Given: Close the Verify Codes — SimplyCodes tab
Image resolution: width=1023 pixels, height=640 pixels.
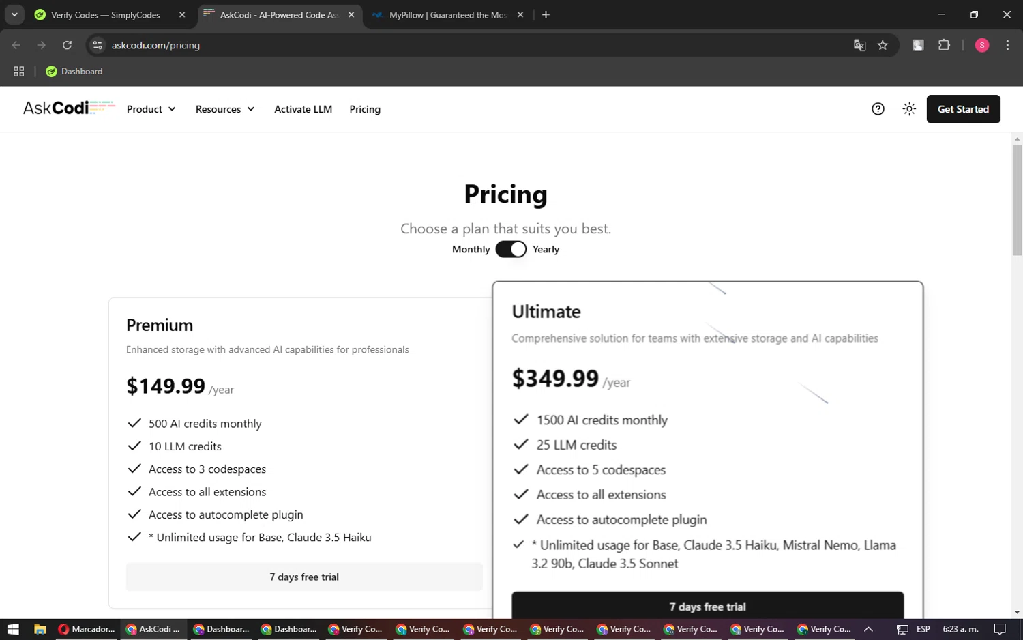Looking at the screenshot, I should click(182, 15).
